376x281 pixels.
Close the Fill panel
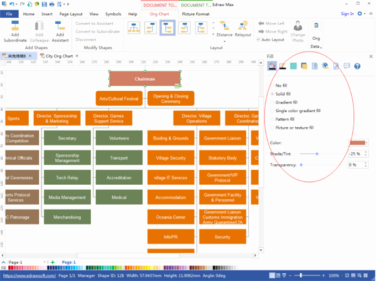pyautogui.click(x=370, y=56)
